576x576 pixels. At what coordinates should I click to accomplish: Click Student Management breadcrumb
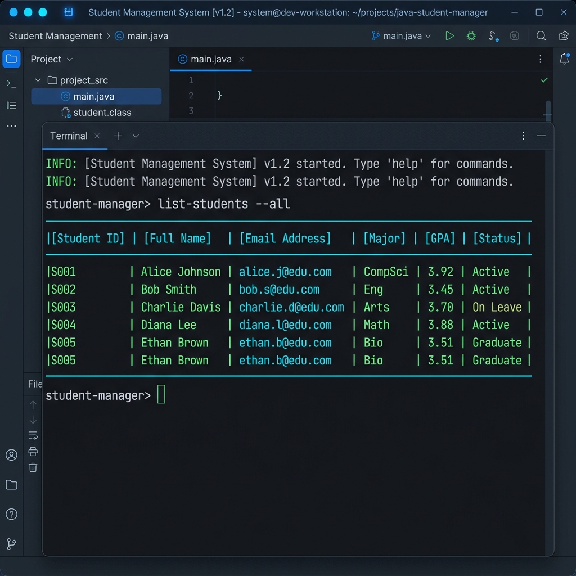(56, 36)
